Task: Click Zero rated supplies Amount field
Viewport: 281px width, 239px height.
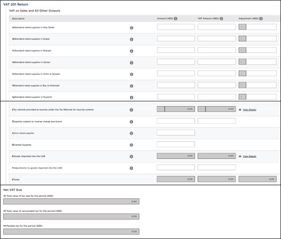Action: [x=176, y=132]
